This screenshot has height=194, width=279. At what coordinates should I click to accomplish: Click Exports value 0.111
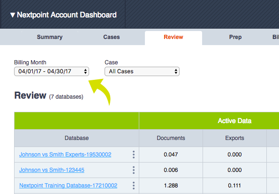point(234,186)
